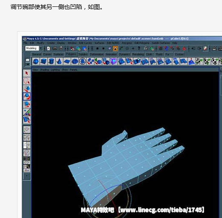This screenshot has width=222, height=218.
Task: Toggle the black square selection mask
Action: click(x=98, y=49)
